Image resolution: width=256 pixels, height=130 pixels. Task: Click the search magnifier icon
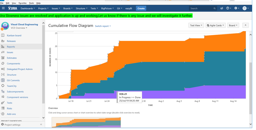point(214,8)
